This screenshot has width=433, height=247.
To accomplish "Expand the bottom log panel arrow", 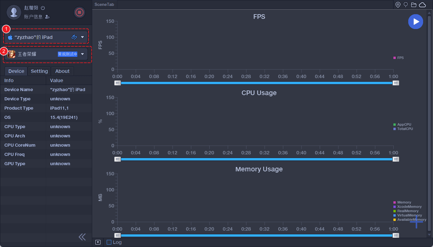I will (98, 242).
